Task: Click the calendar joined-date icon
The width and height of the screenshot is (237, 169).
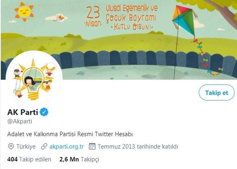Action: 92,146
